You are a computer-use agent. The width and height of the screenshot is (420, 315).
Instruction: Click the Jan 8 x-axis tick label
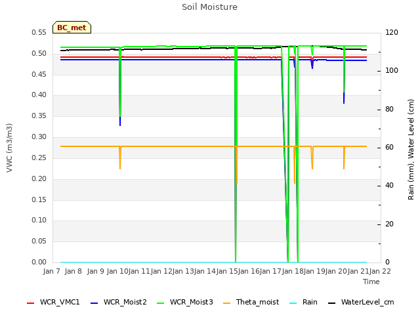click(73, 271)
